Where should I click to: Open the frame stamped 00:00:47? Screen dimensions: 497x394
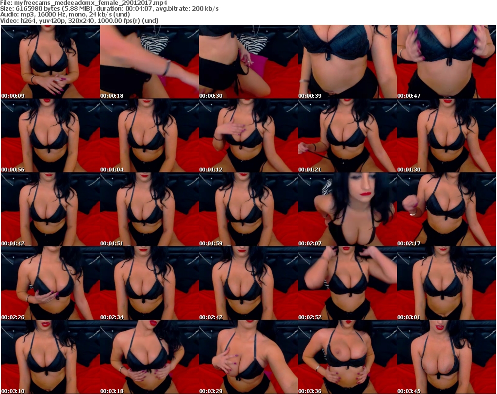click(447, 62)
